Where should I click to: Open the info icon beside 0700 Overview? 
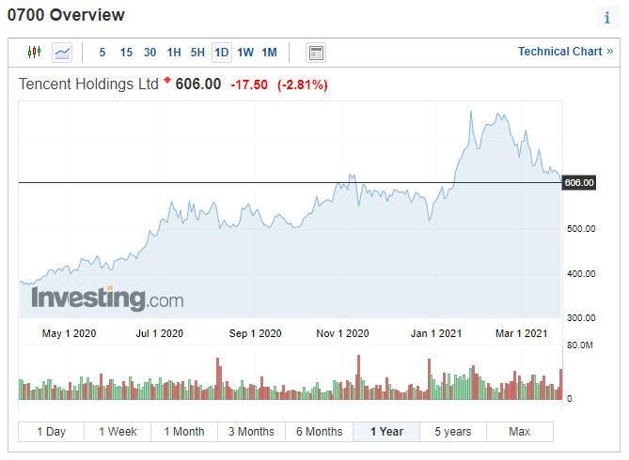(607, 18)
